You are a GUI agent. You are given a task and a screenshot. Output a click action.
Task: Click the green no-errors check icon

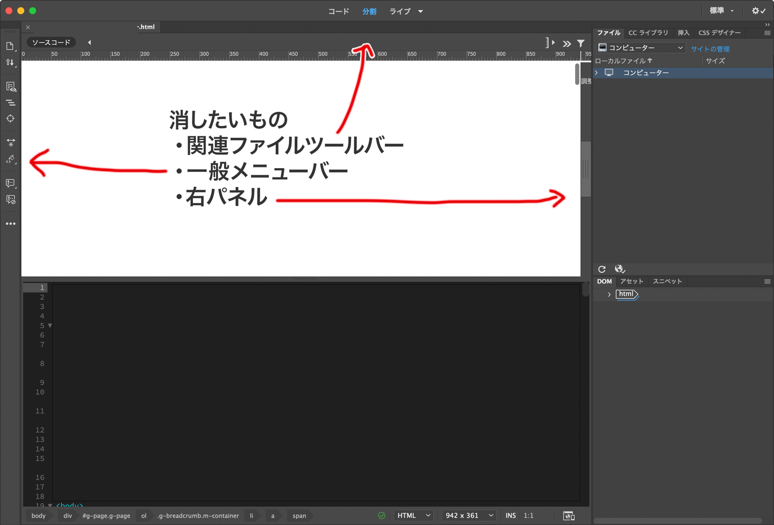point(382,516)
